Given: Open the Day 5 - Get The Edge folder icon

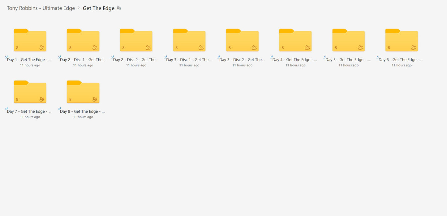Looking at the screenshot, I should point(349,40).
